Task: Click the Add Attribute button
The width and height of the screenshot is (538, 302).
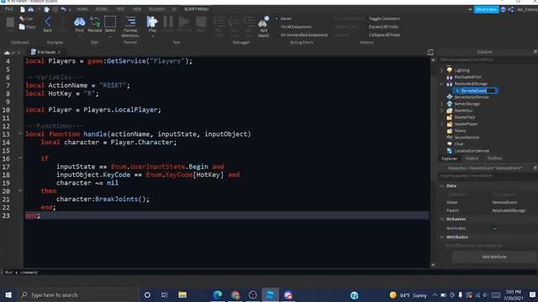Action: click(494, 257)
